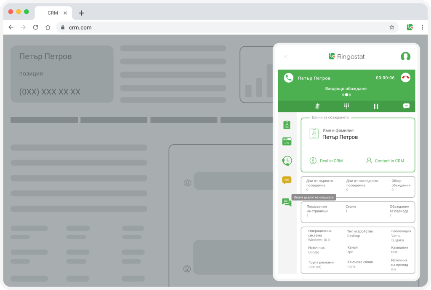Open Deal in CRM link
Image resolution: width=431 pixels, height=290 pixels.
click(x=331, y=161)
